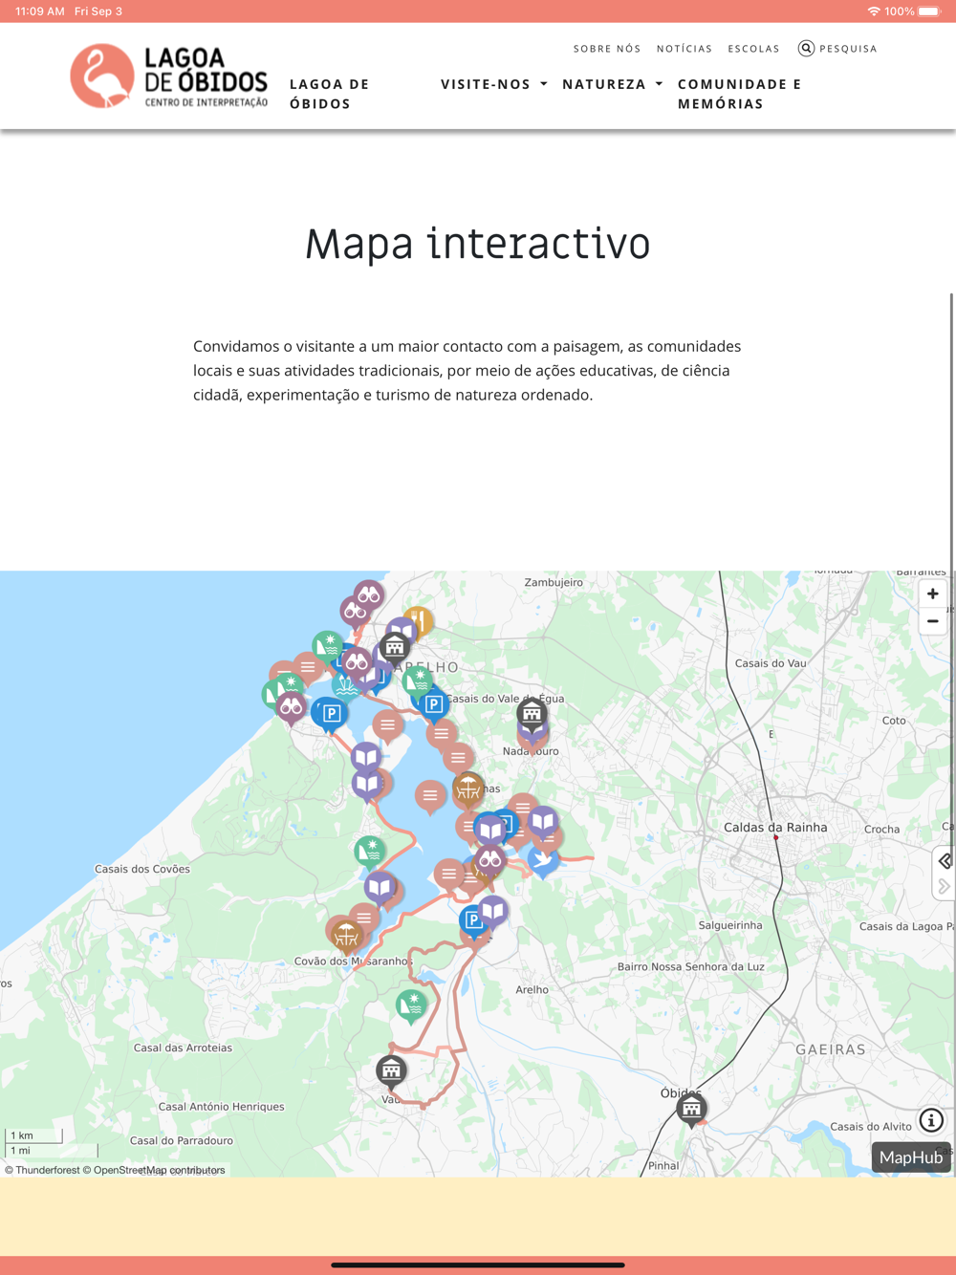The width and height of the screenshot is (956, 1275).
Task: Select brown picnic marker at Covão dos Musaranhos
Action: (345, 935)
